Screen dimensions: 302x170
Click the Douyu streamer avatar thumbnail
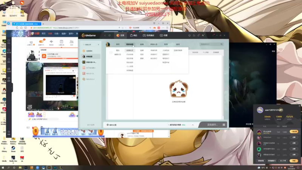[32, 55]
